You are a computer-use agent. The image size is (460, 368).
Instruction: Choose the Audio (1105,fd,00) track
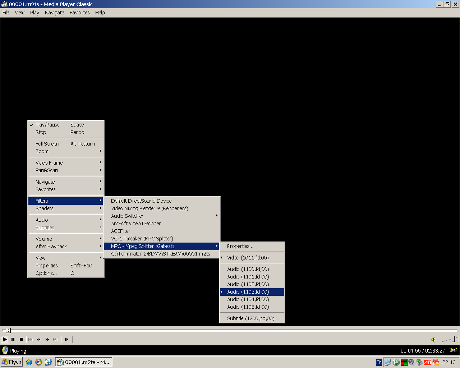pos(248,307)
